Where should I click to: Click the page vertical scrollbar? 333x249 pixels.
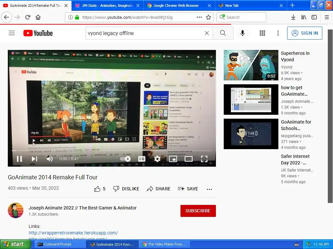(x=330, y=116)
